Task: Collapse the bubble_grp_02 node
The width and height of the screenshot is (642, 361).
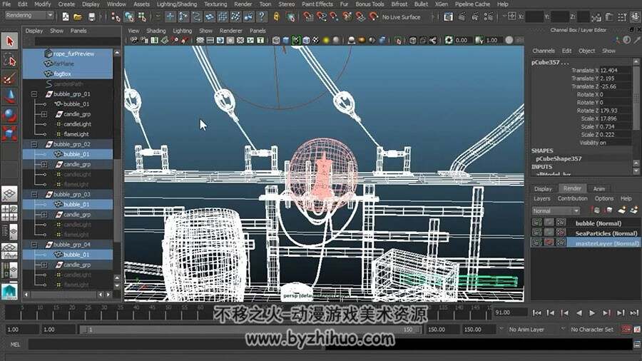Action: 34,144
